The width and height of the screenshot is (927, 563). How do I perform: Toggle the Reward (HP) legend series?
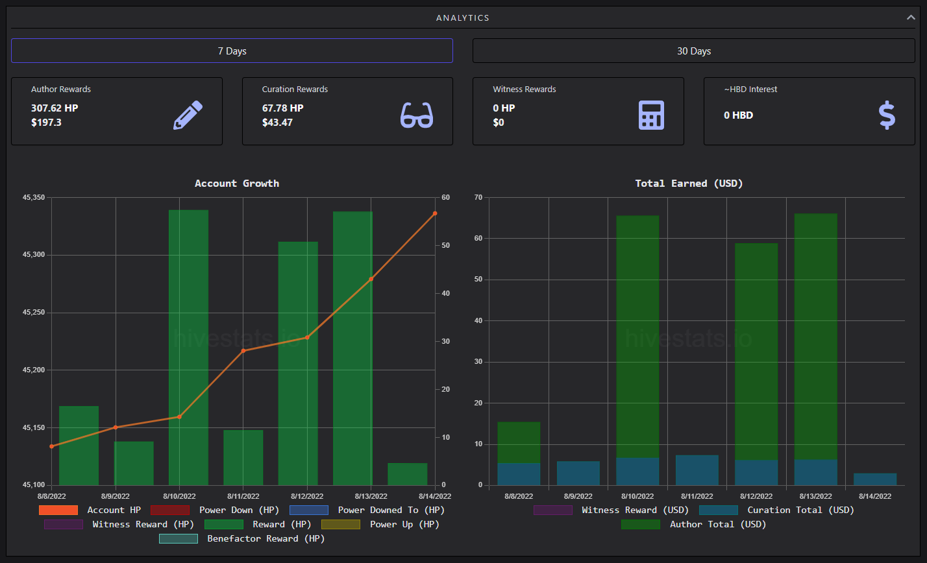pyautogui.click(x=258, y=525)
